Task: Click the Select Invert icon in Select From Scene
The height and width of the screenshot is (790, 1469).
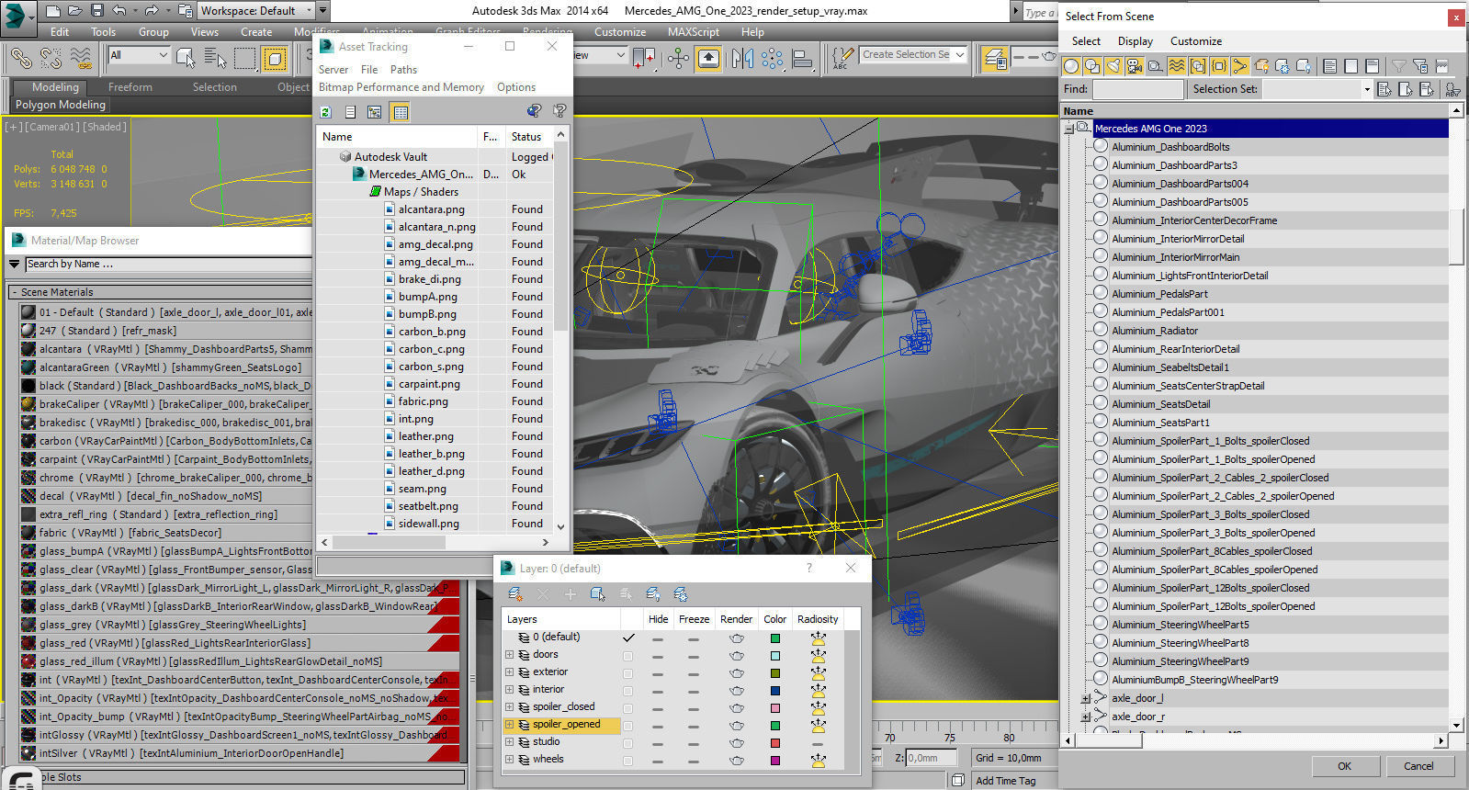Action: [x=1372, y=66]
